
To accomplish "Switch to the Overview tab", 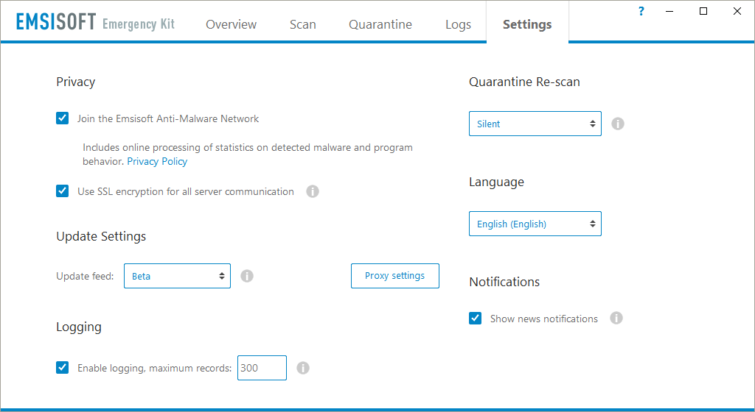I will (x=231, y=24).
